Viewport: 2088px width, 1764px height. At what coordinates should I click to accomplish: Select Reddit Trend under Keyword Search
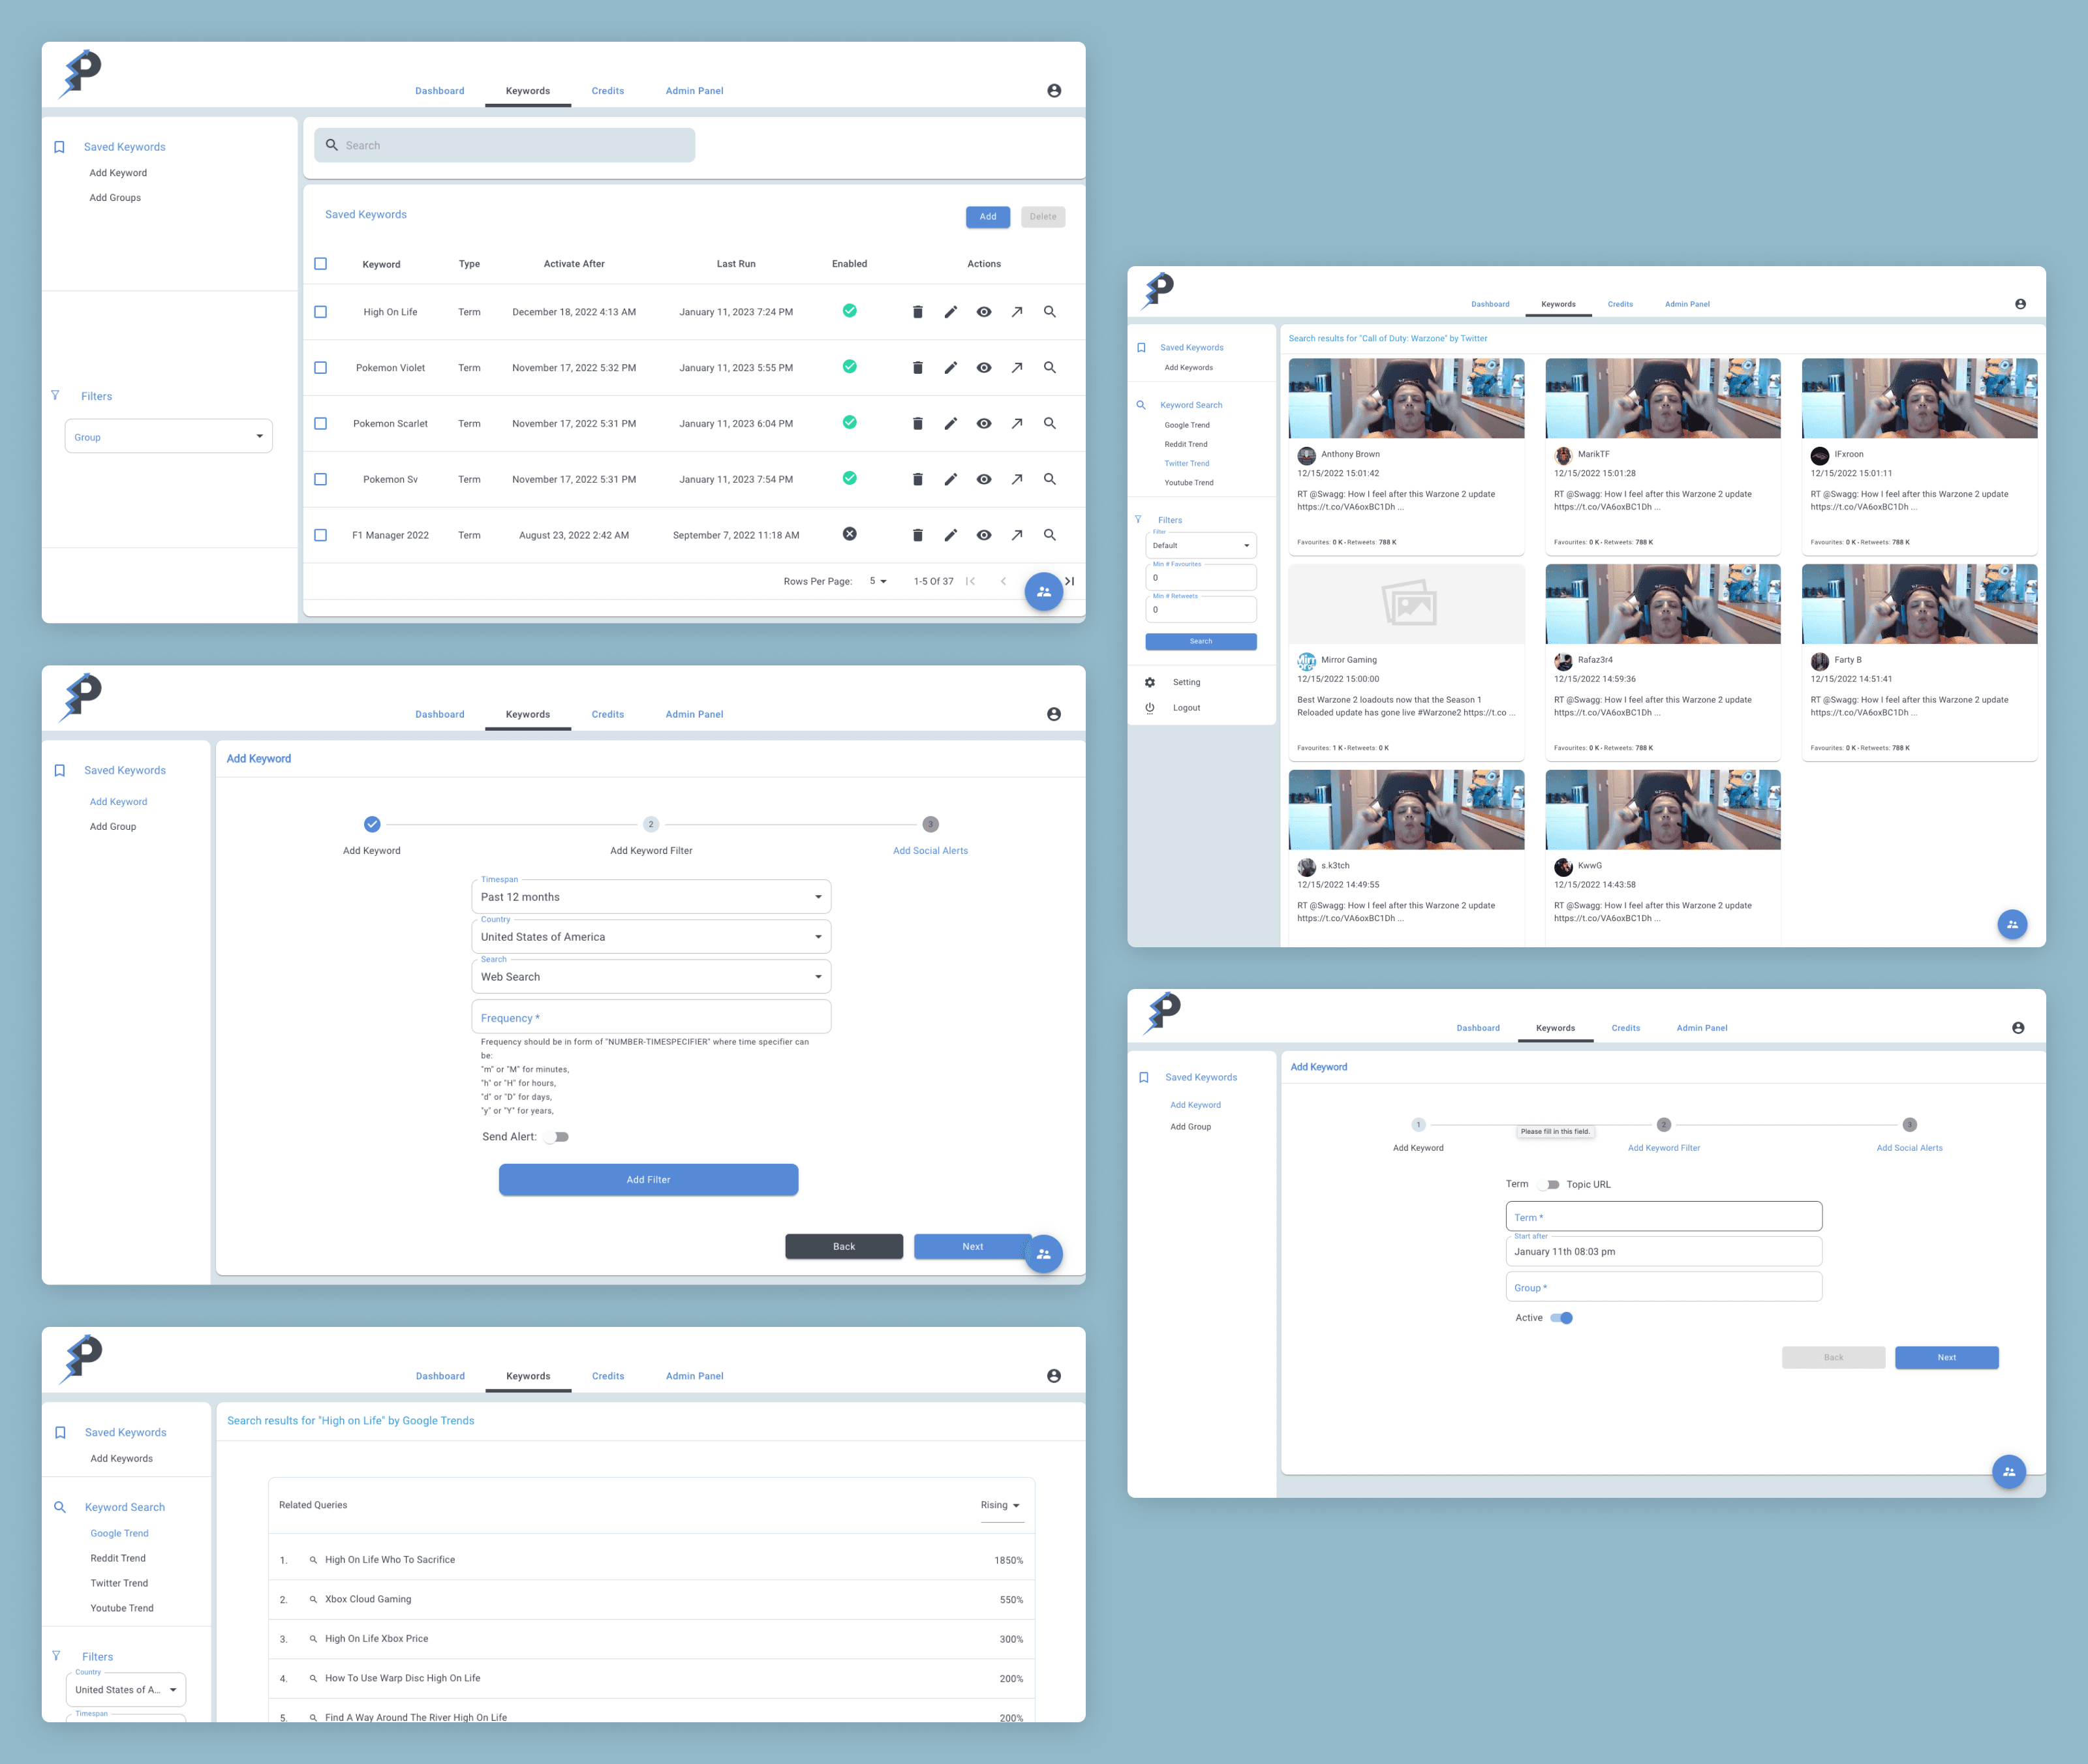point(118,1558)
